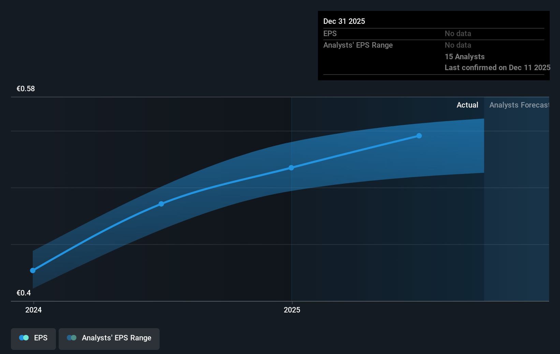Click the 2025 x-axis label
This screenshot has width=560, height=354.
292,310
